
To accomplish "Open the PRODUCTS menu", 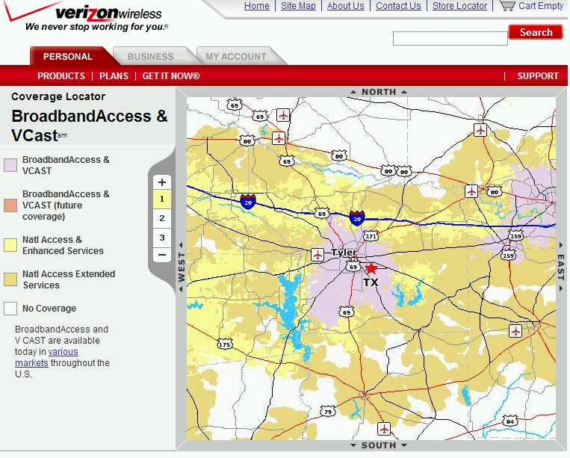I will pyautogui.click(x=61, y=76).
